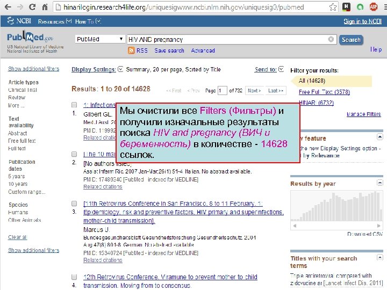Select the All (14628) filter

tap(312, 81)
